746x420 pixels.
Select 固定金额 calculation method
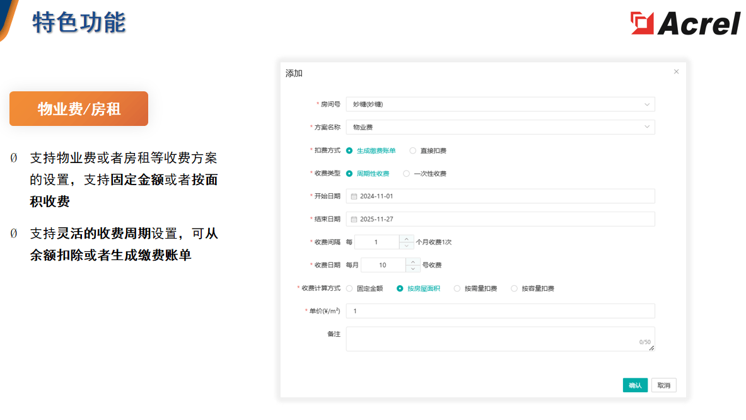click(350, 288)
